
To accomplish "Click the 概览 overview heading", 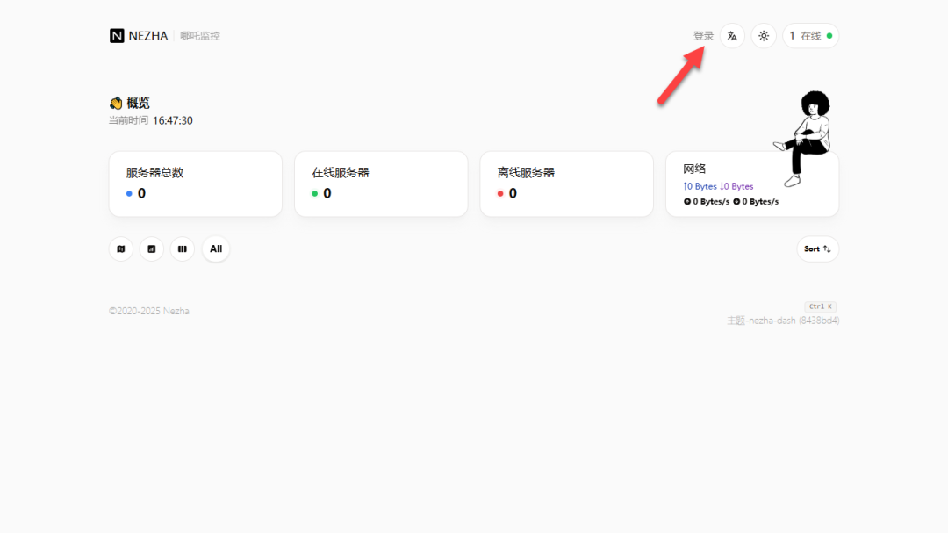I will (138, 103).
